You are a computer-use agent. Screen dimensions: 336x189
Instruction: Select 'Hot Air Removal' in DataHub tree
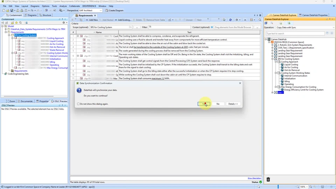[x=292, y=70]
